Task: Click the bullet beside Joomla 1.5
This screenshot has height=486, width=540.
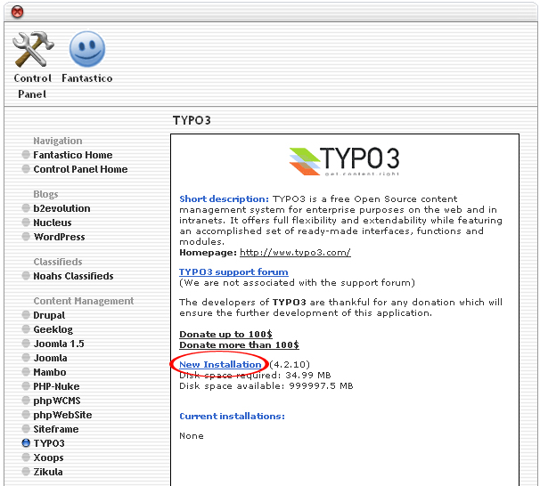Action: [26, 344]
